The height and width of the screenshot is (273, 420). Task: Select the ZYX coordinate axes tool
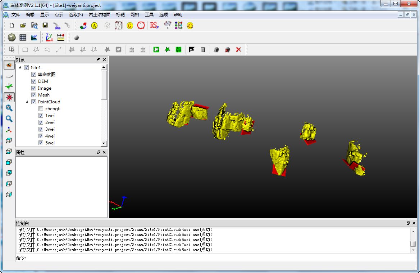point(49,37)
